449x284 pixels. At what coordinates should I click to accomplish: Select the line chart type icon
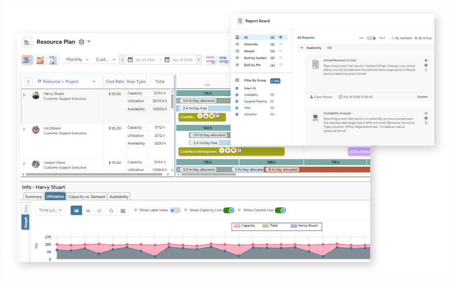(100, 210)
